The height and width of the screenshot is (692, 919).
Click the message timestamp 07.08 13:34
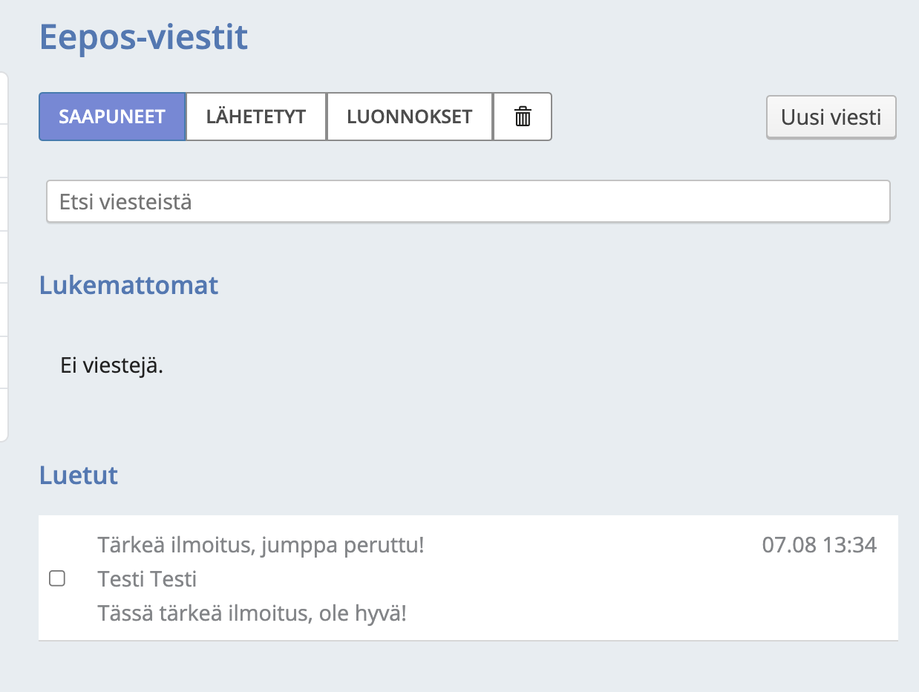tap(819, 545)
